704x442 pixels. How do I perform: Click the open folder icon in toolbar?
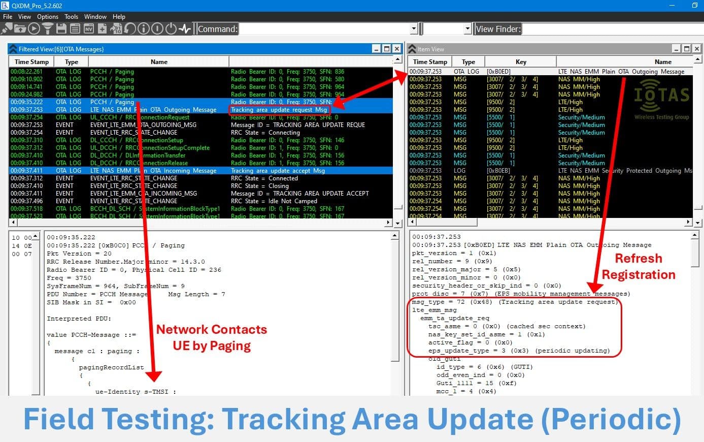coord(20,29)
